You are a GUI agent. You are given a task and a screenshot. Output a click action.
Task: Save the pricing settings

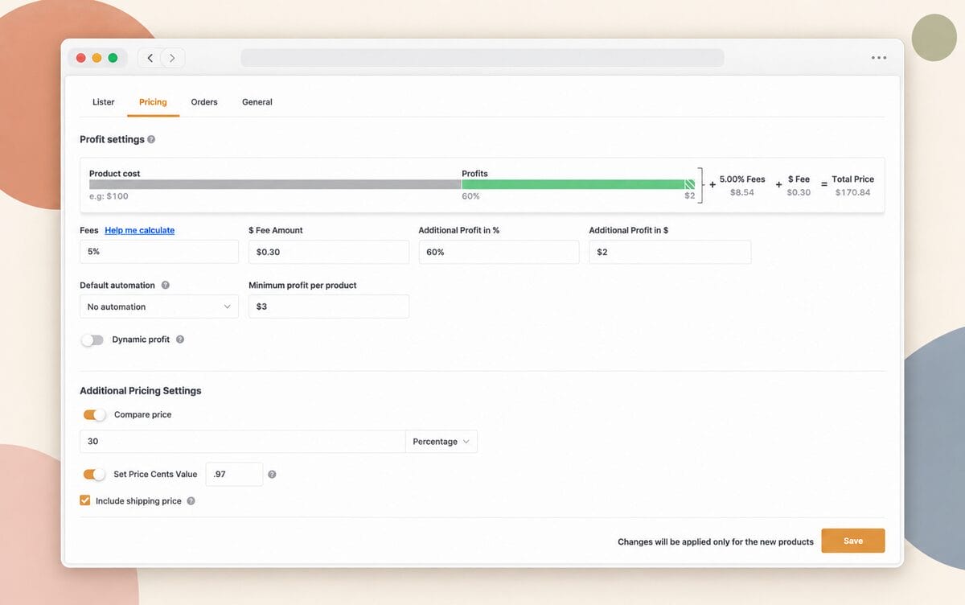[853, 541]
